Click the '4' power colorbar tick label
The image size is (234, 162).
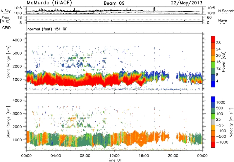(x=217, y=81)
